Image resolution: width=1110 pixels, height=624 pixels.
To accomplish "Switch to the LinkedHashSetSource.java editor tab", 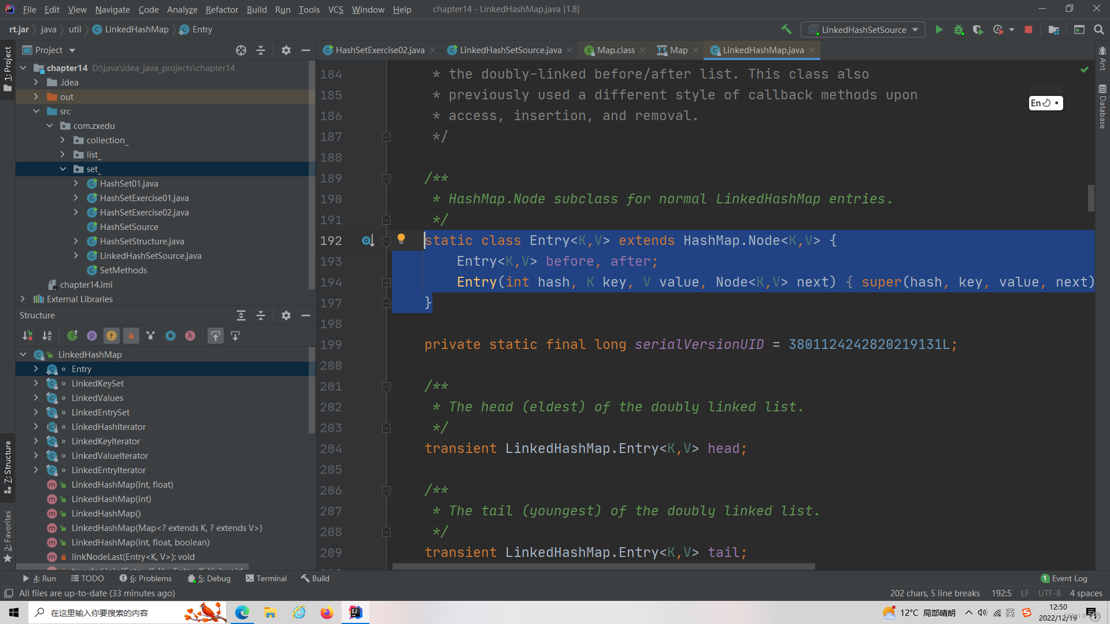I will [510, 50].
